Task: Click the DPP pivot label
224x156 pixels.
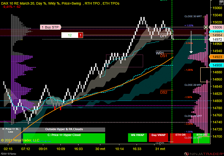Action: point(163,36)
